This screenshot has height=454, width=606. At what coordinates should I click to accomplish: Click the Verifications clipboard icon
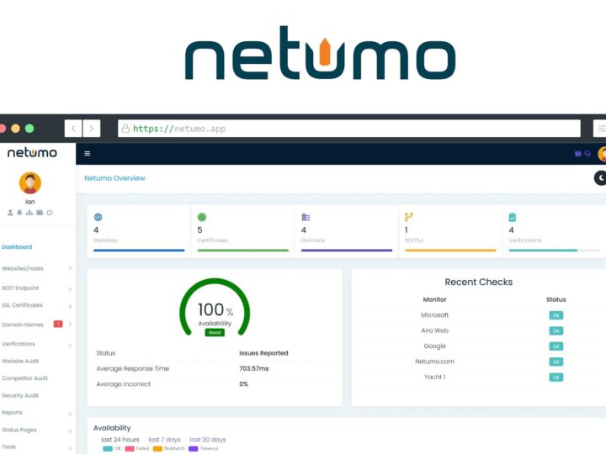[x=512, y=217]
